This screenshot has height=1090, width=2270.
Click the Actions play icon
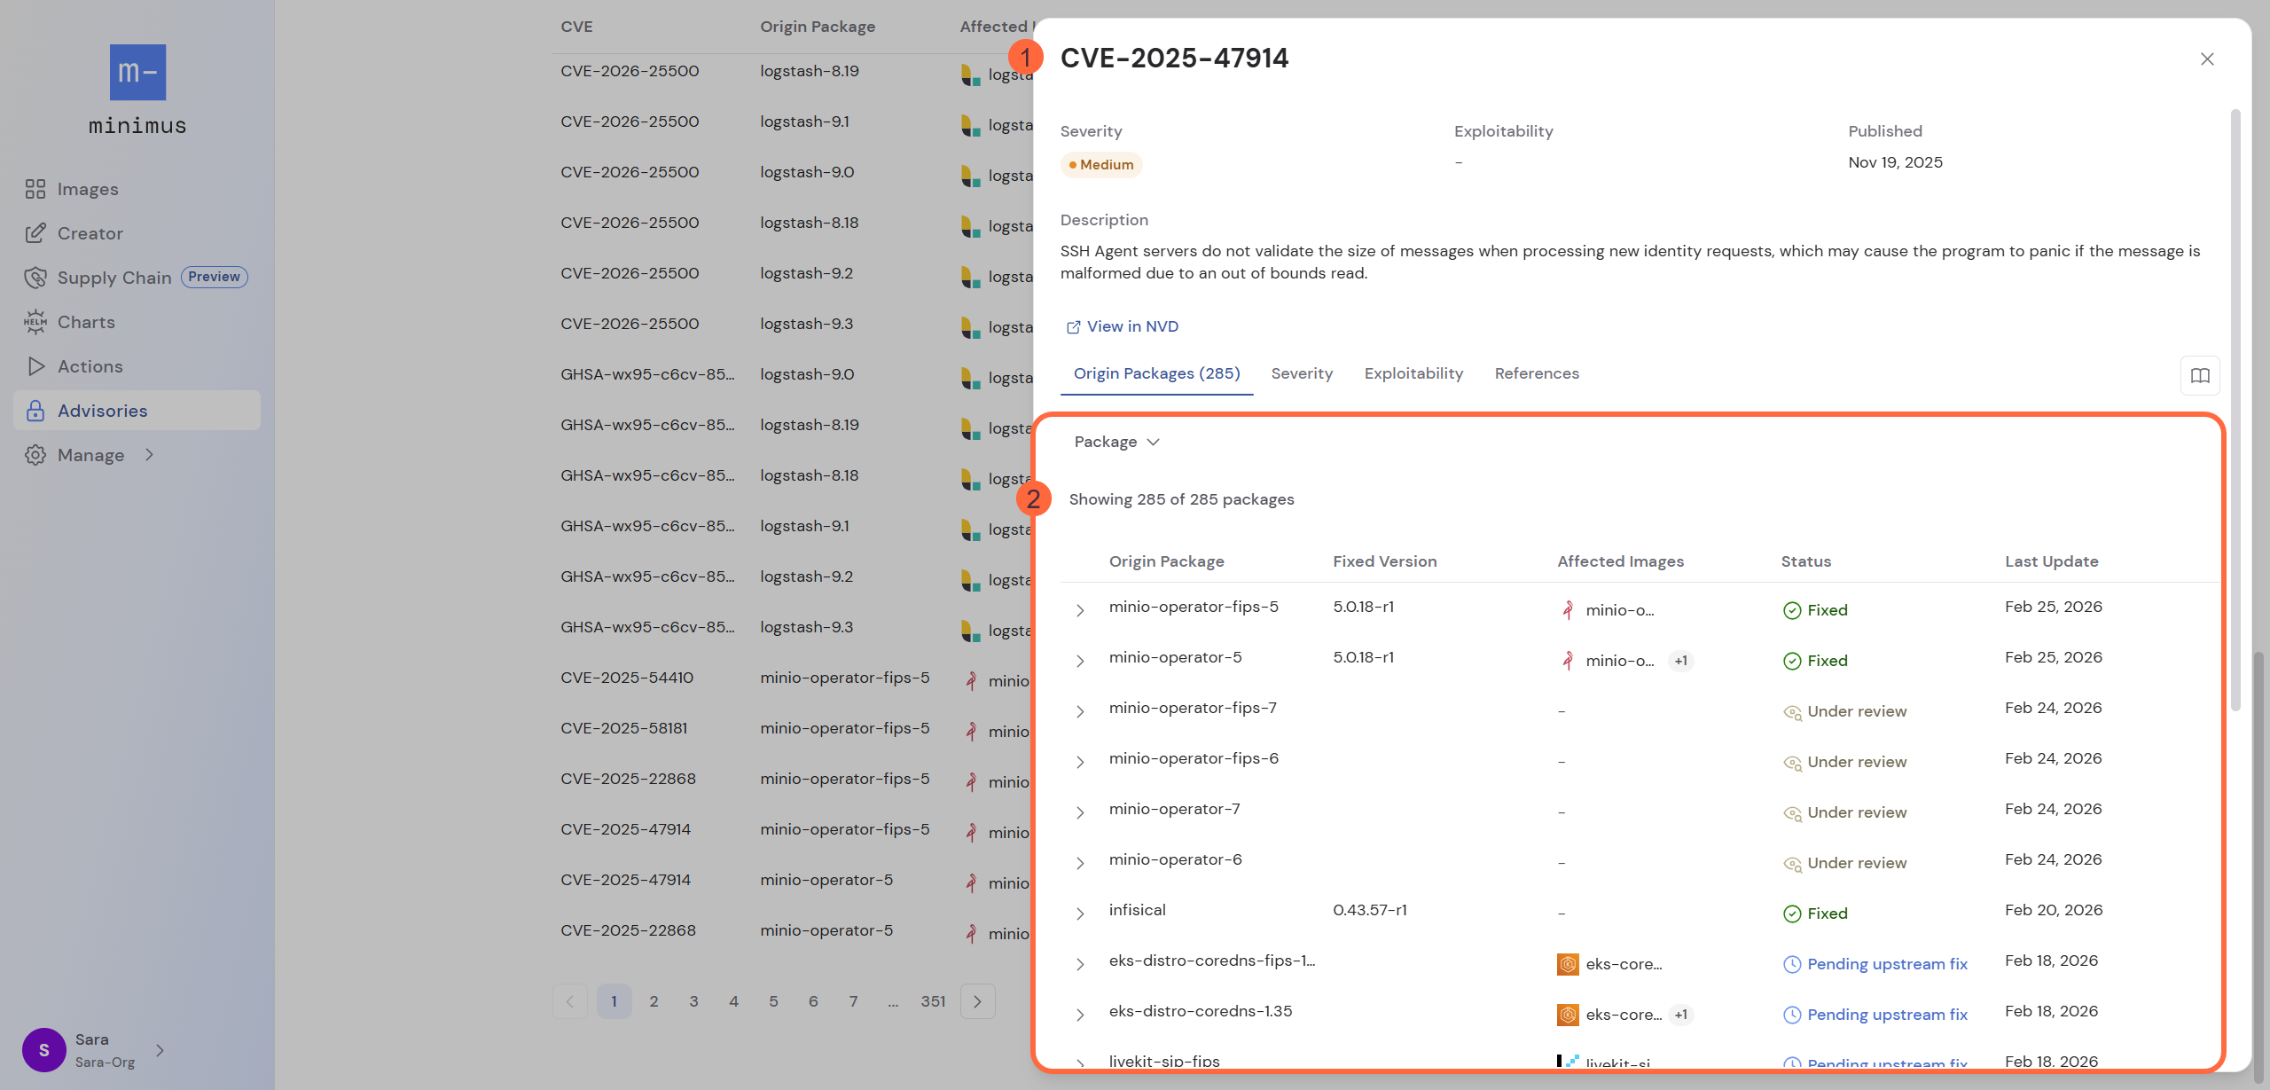pyautogui.click(x=35, y=366)
